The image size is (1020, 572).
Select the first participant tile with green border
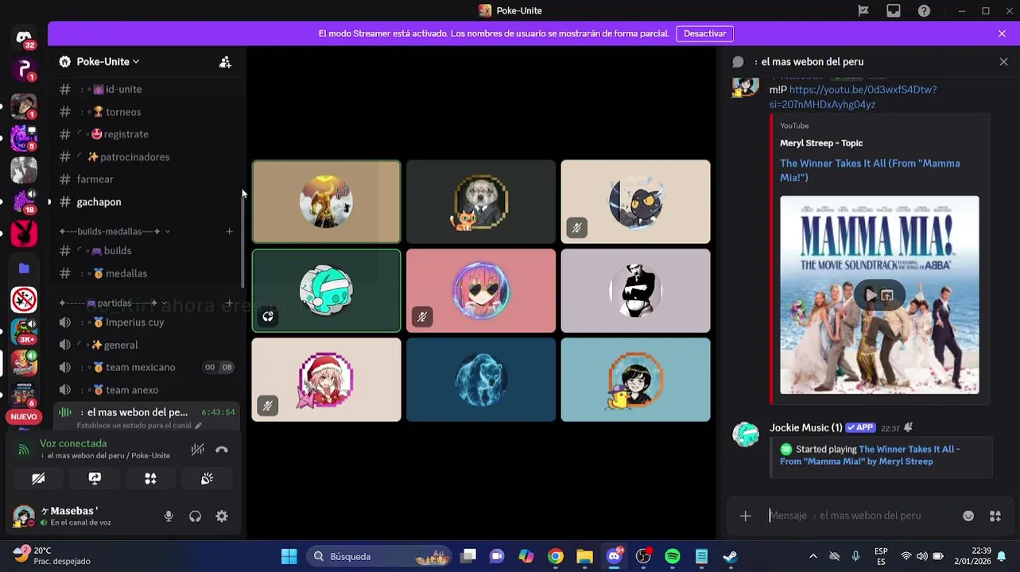327,202
